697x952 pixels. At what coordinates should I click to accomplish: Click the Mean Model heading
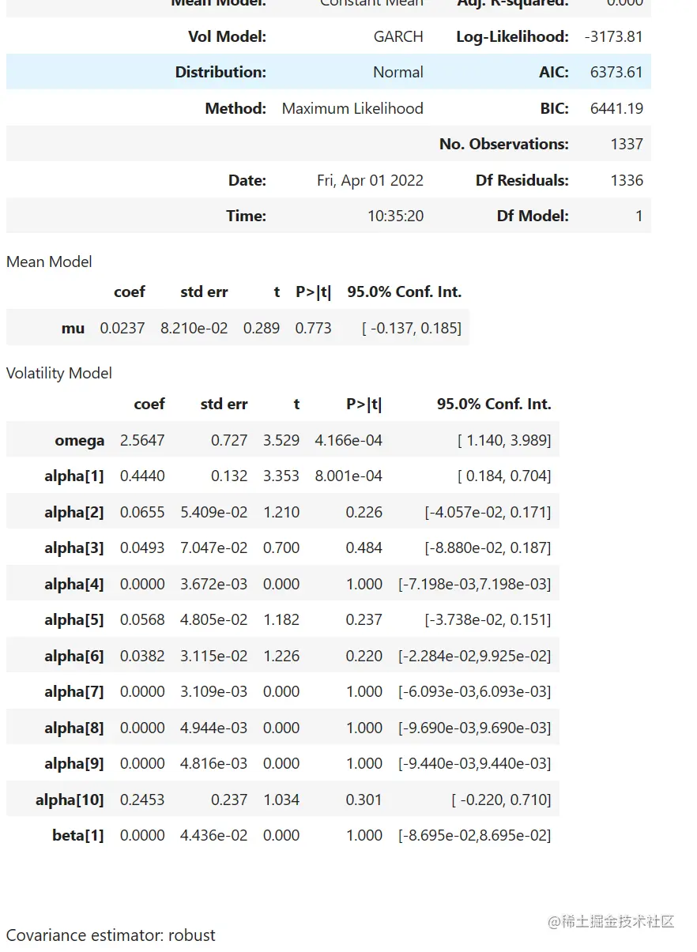tap(49, 262)
